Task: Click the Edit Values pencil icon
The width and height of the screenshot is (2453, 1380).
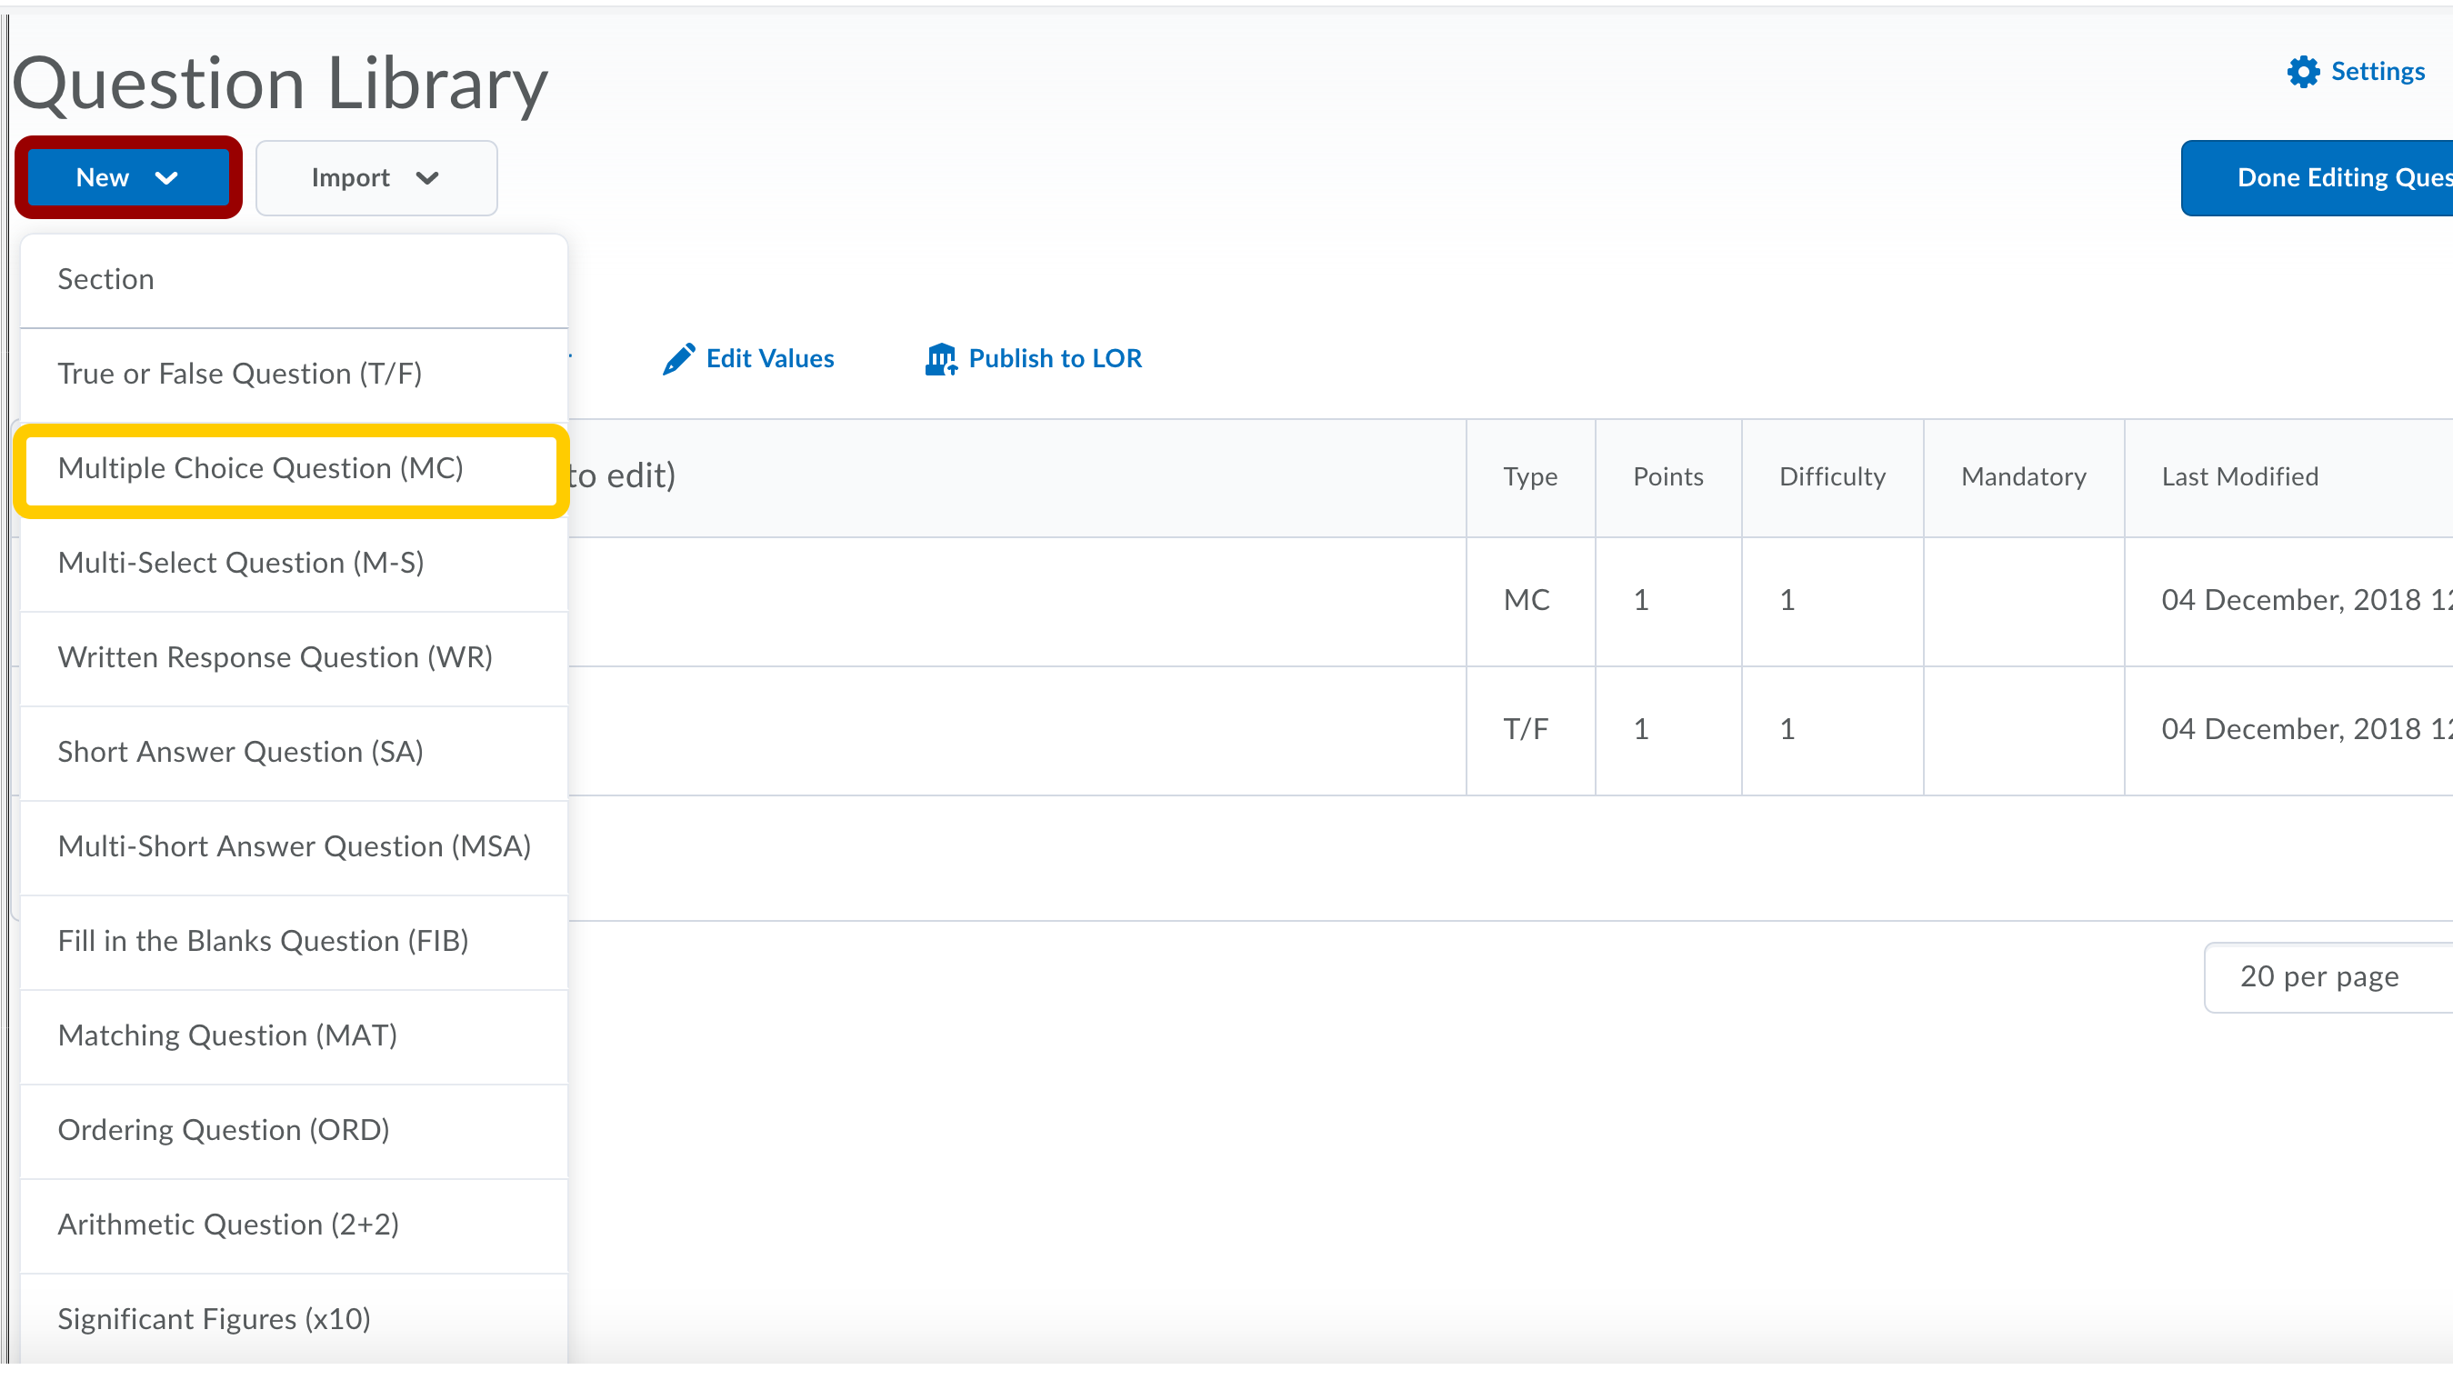Action: pos(678,359)
